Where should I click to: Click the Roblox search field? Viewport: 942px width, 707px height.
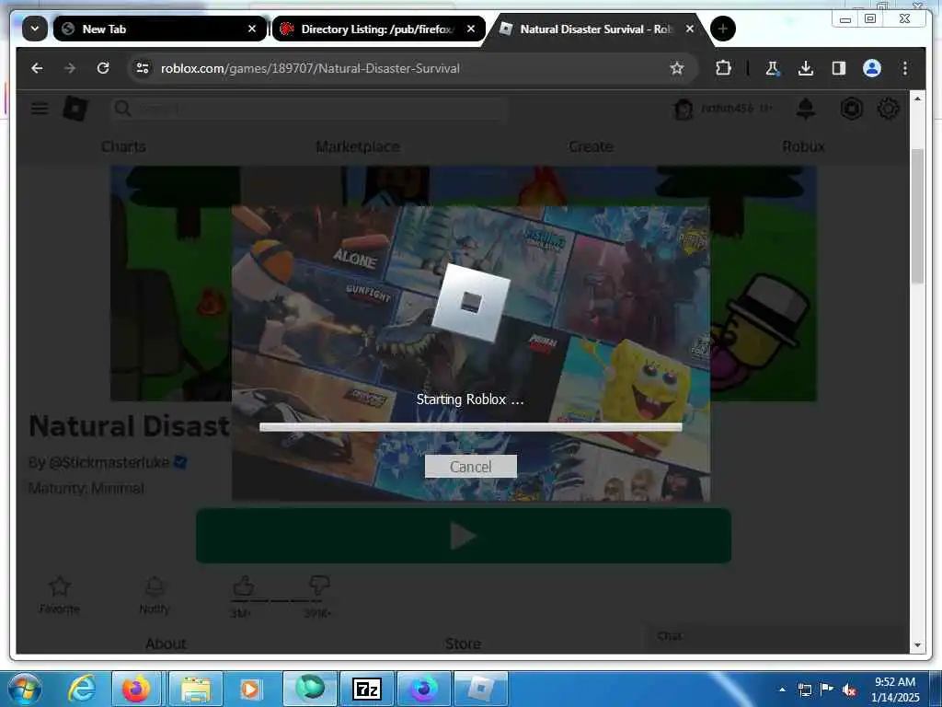click(x=309, y=109)
